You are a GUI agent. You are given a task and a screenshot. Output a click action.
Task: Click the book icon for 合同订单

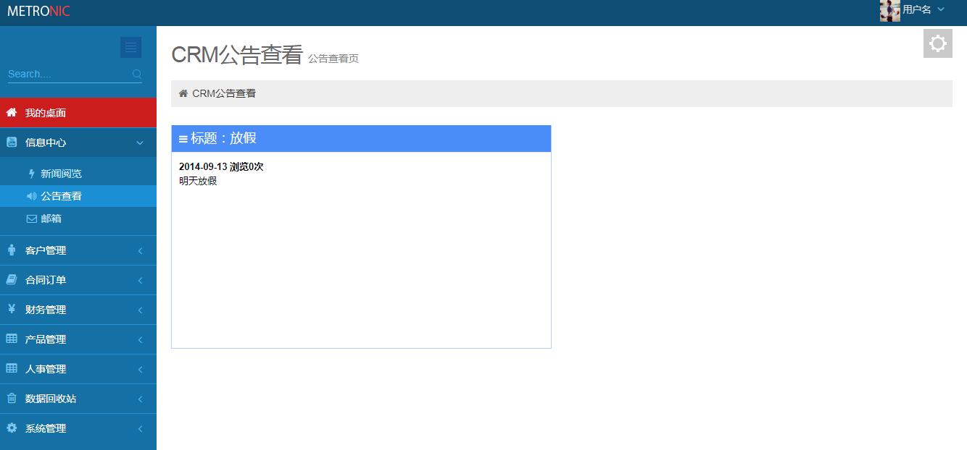12,279
